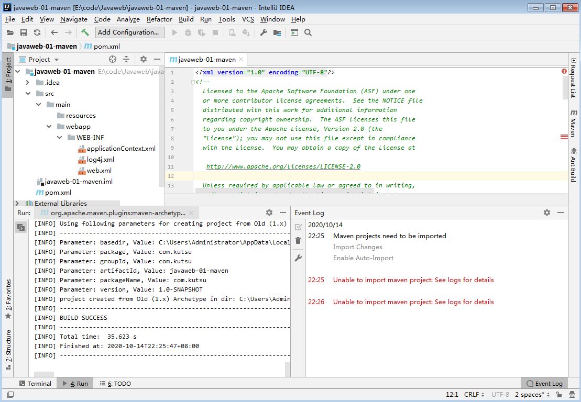This screenshot has width=581, height=402.
Task: Click the Search Everywhere magnifier icon
Action: click(308, 32)
